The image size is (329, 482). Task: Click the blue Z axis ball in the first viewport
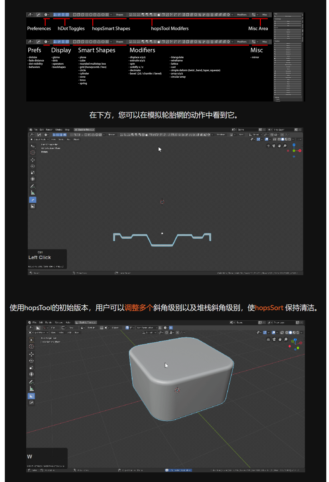click(x=294, y=145)
